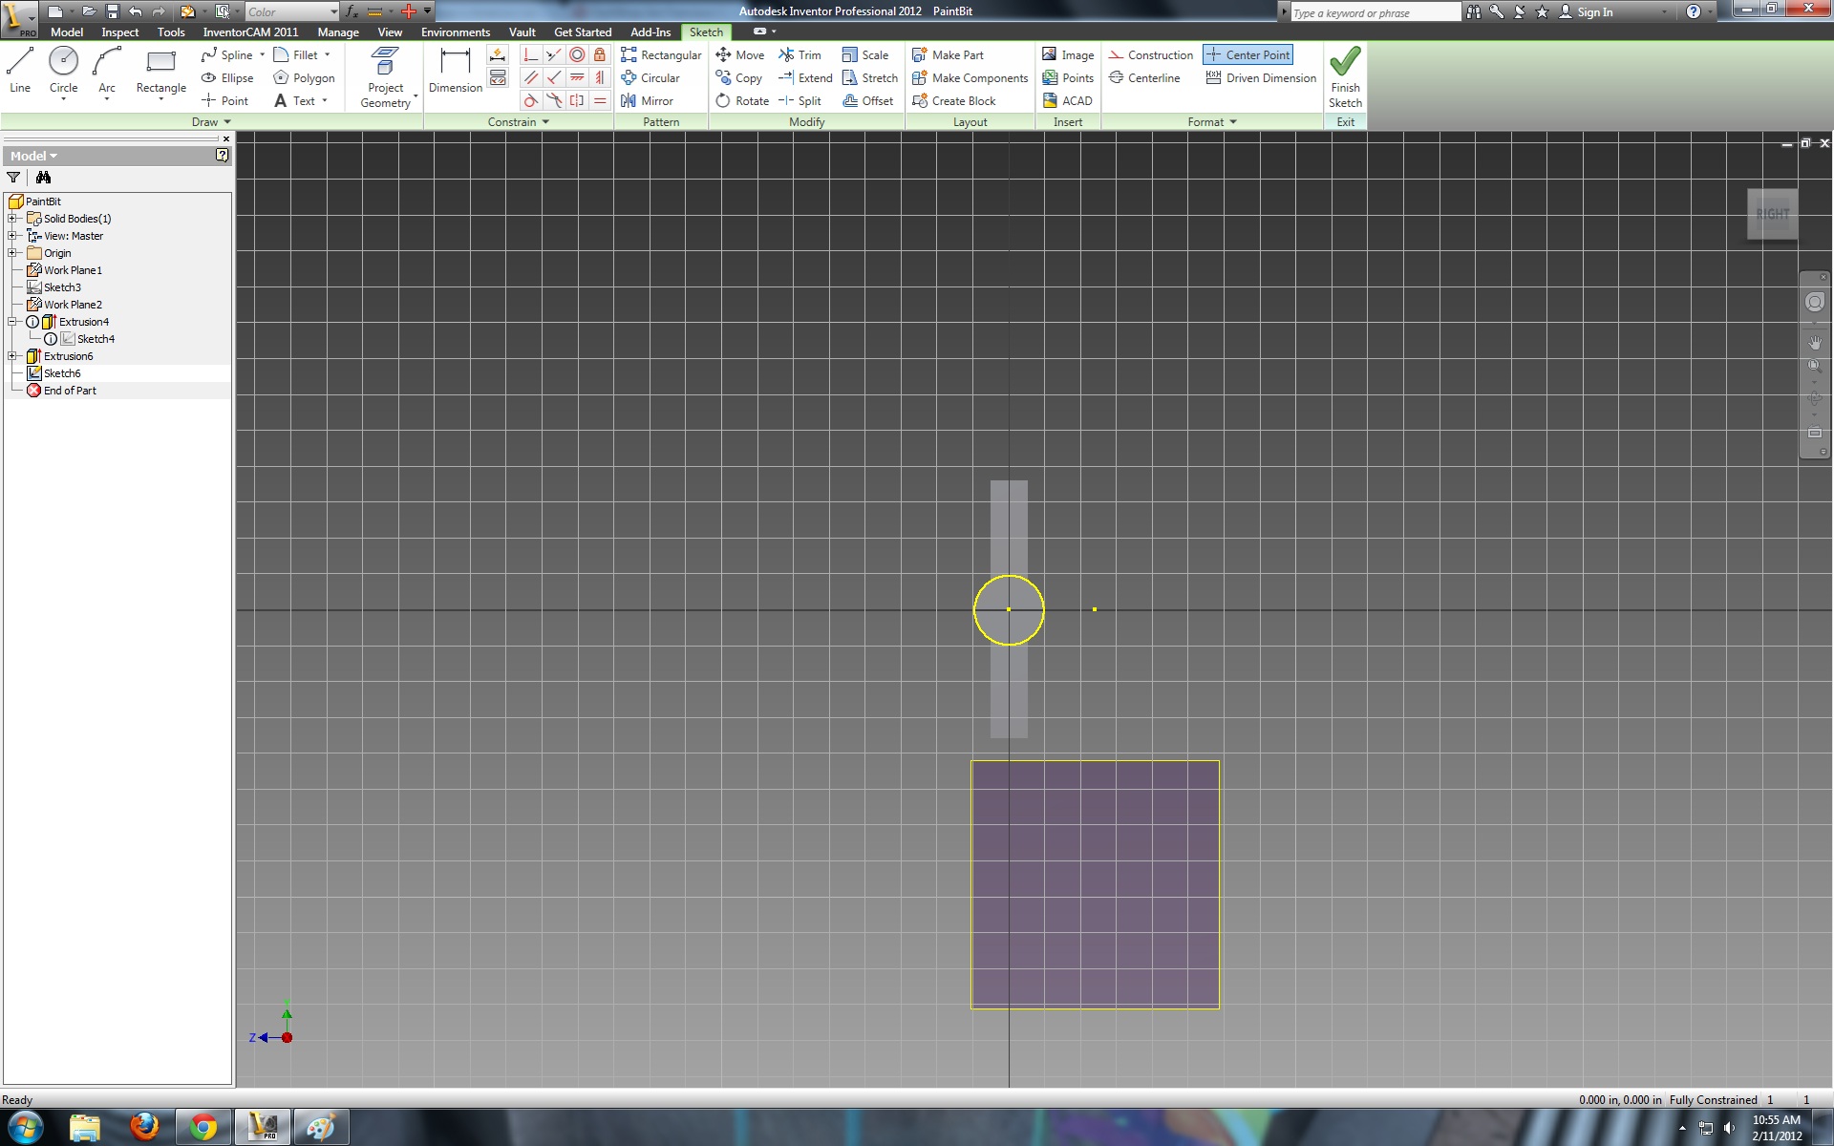Image resolution: width=1834 pixels, height=1146 pixels.
Task: Apply the Parallel constraint
Action: [531, 78]
